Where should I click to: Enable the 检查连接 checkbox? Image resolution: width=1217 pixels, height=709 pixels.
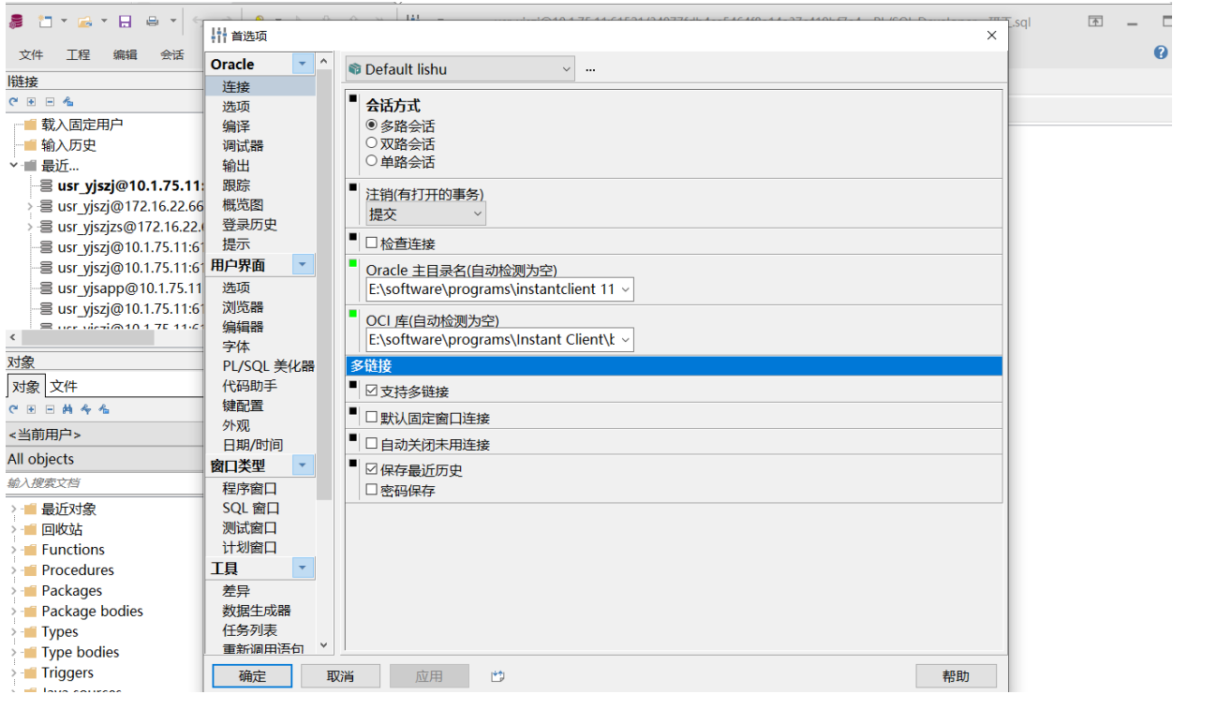click(x=372, y=244)
